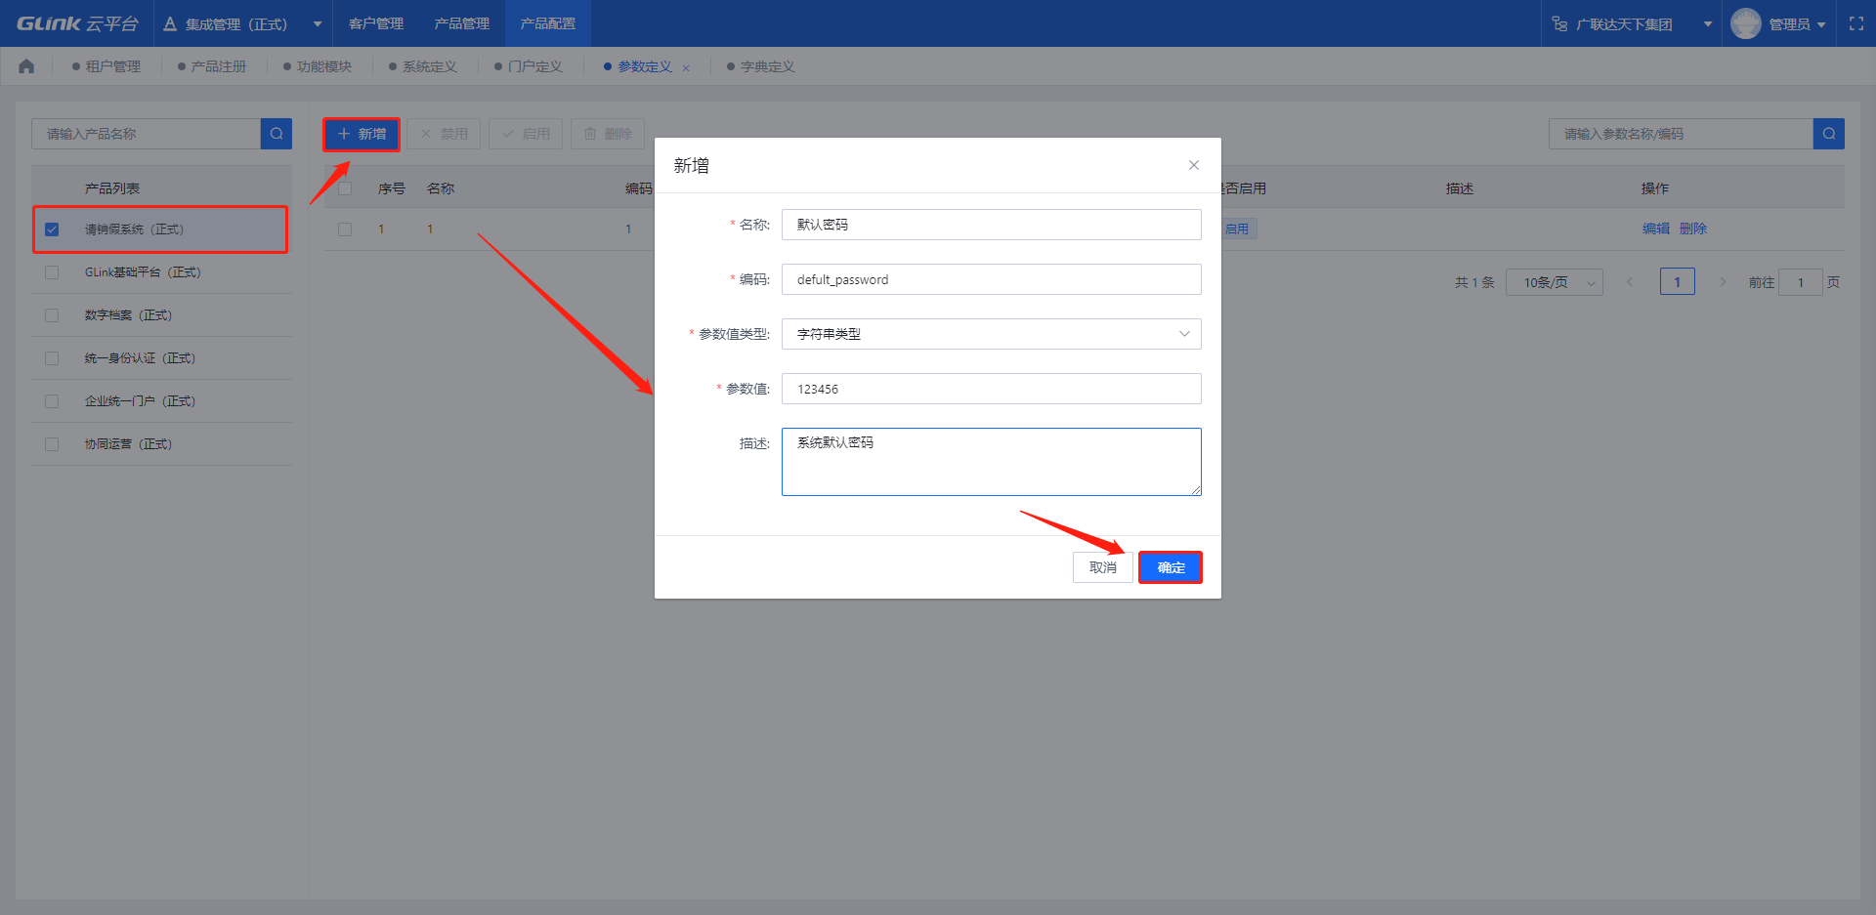Go to previous page arrow

[x=1629, y=282]
